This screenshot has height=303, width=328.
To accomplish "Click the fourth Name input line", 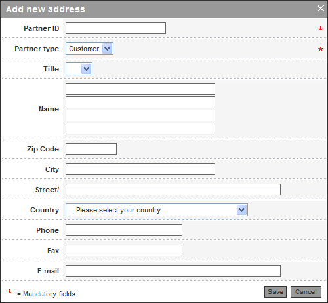I will (140, 129).
